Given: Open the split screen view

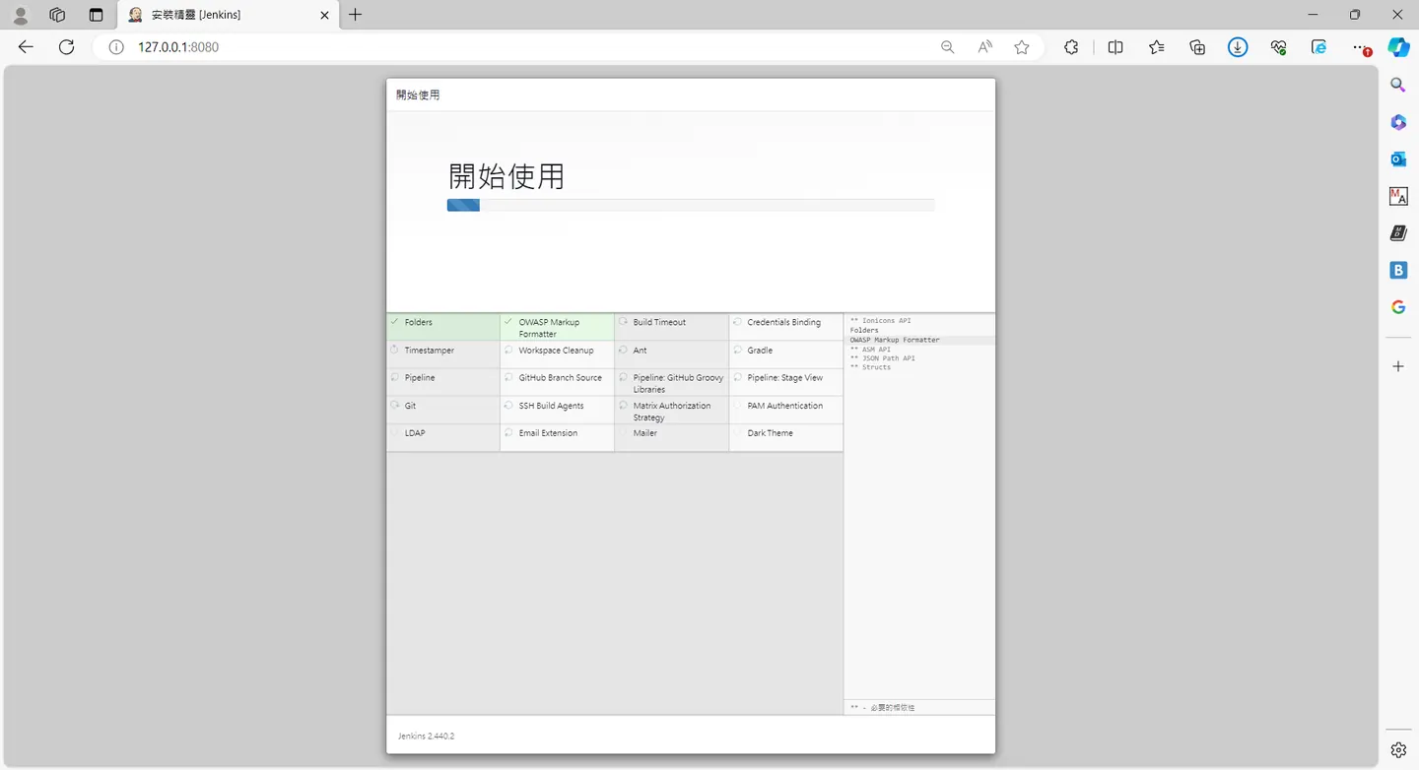Looking at the screenshot, I should click(x=1115, y=46).
